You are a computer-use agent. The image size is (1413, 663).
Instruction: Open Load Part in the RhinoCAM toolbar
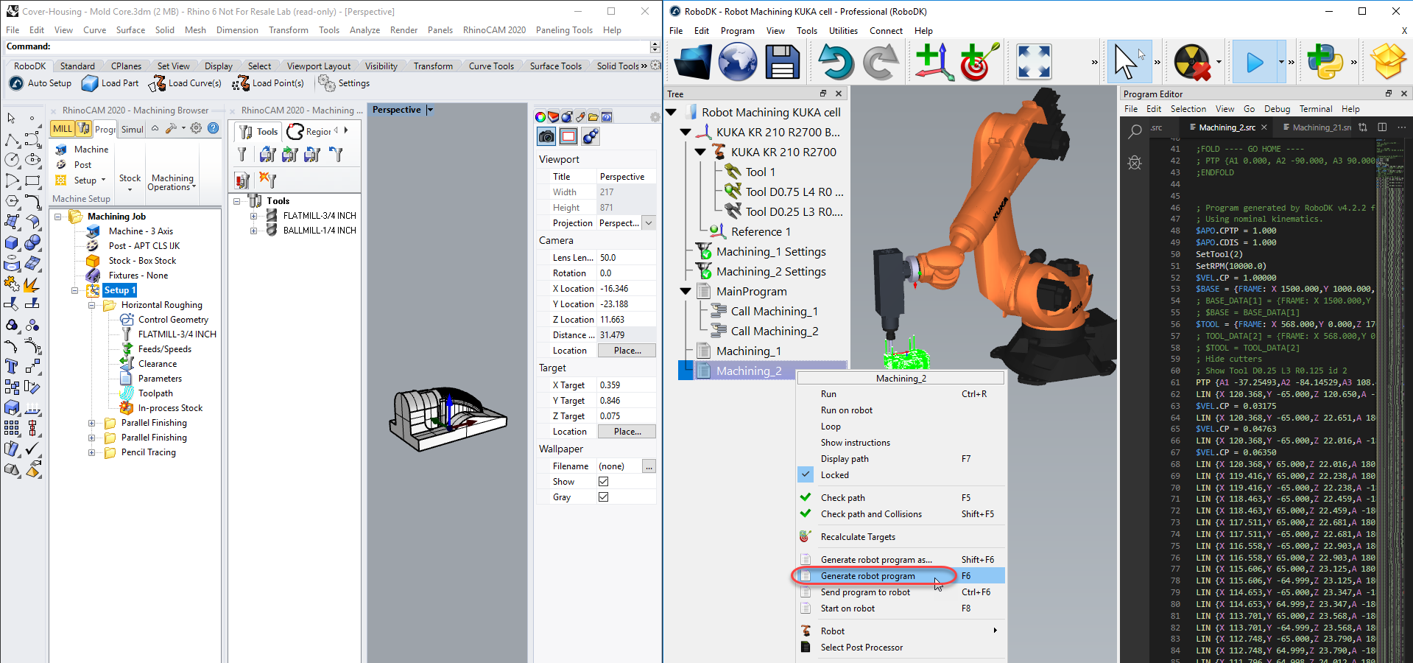[110, 83]
